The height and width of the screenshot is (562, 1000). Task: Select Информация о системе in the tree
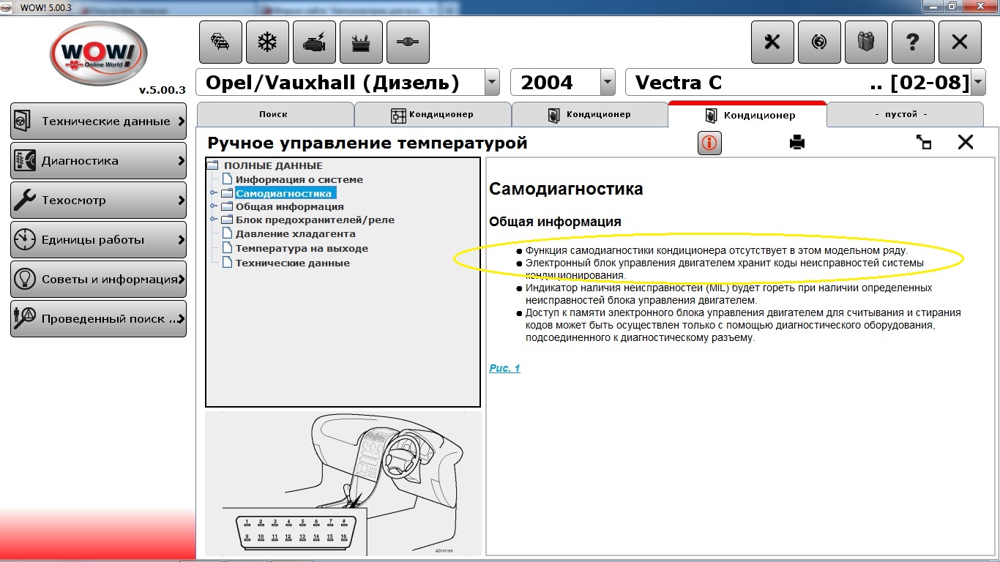tap(299, 179)
